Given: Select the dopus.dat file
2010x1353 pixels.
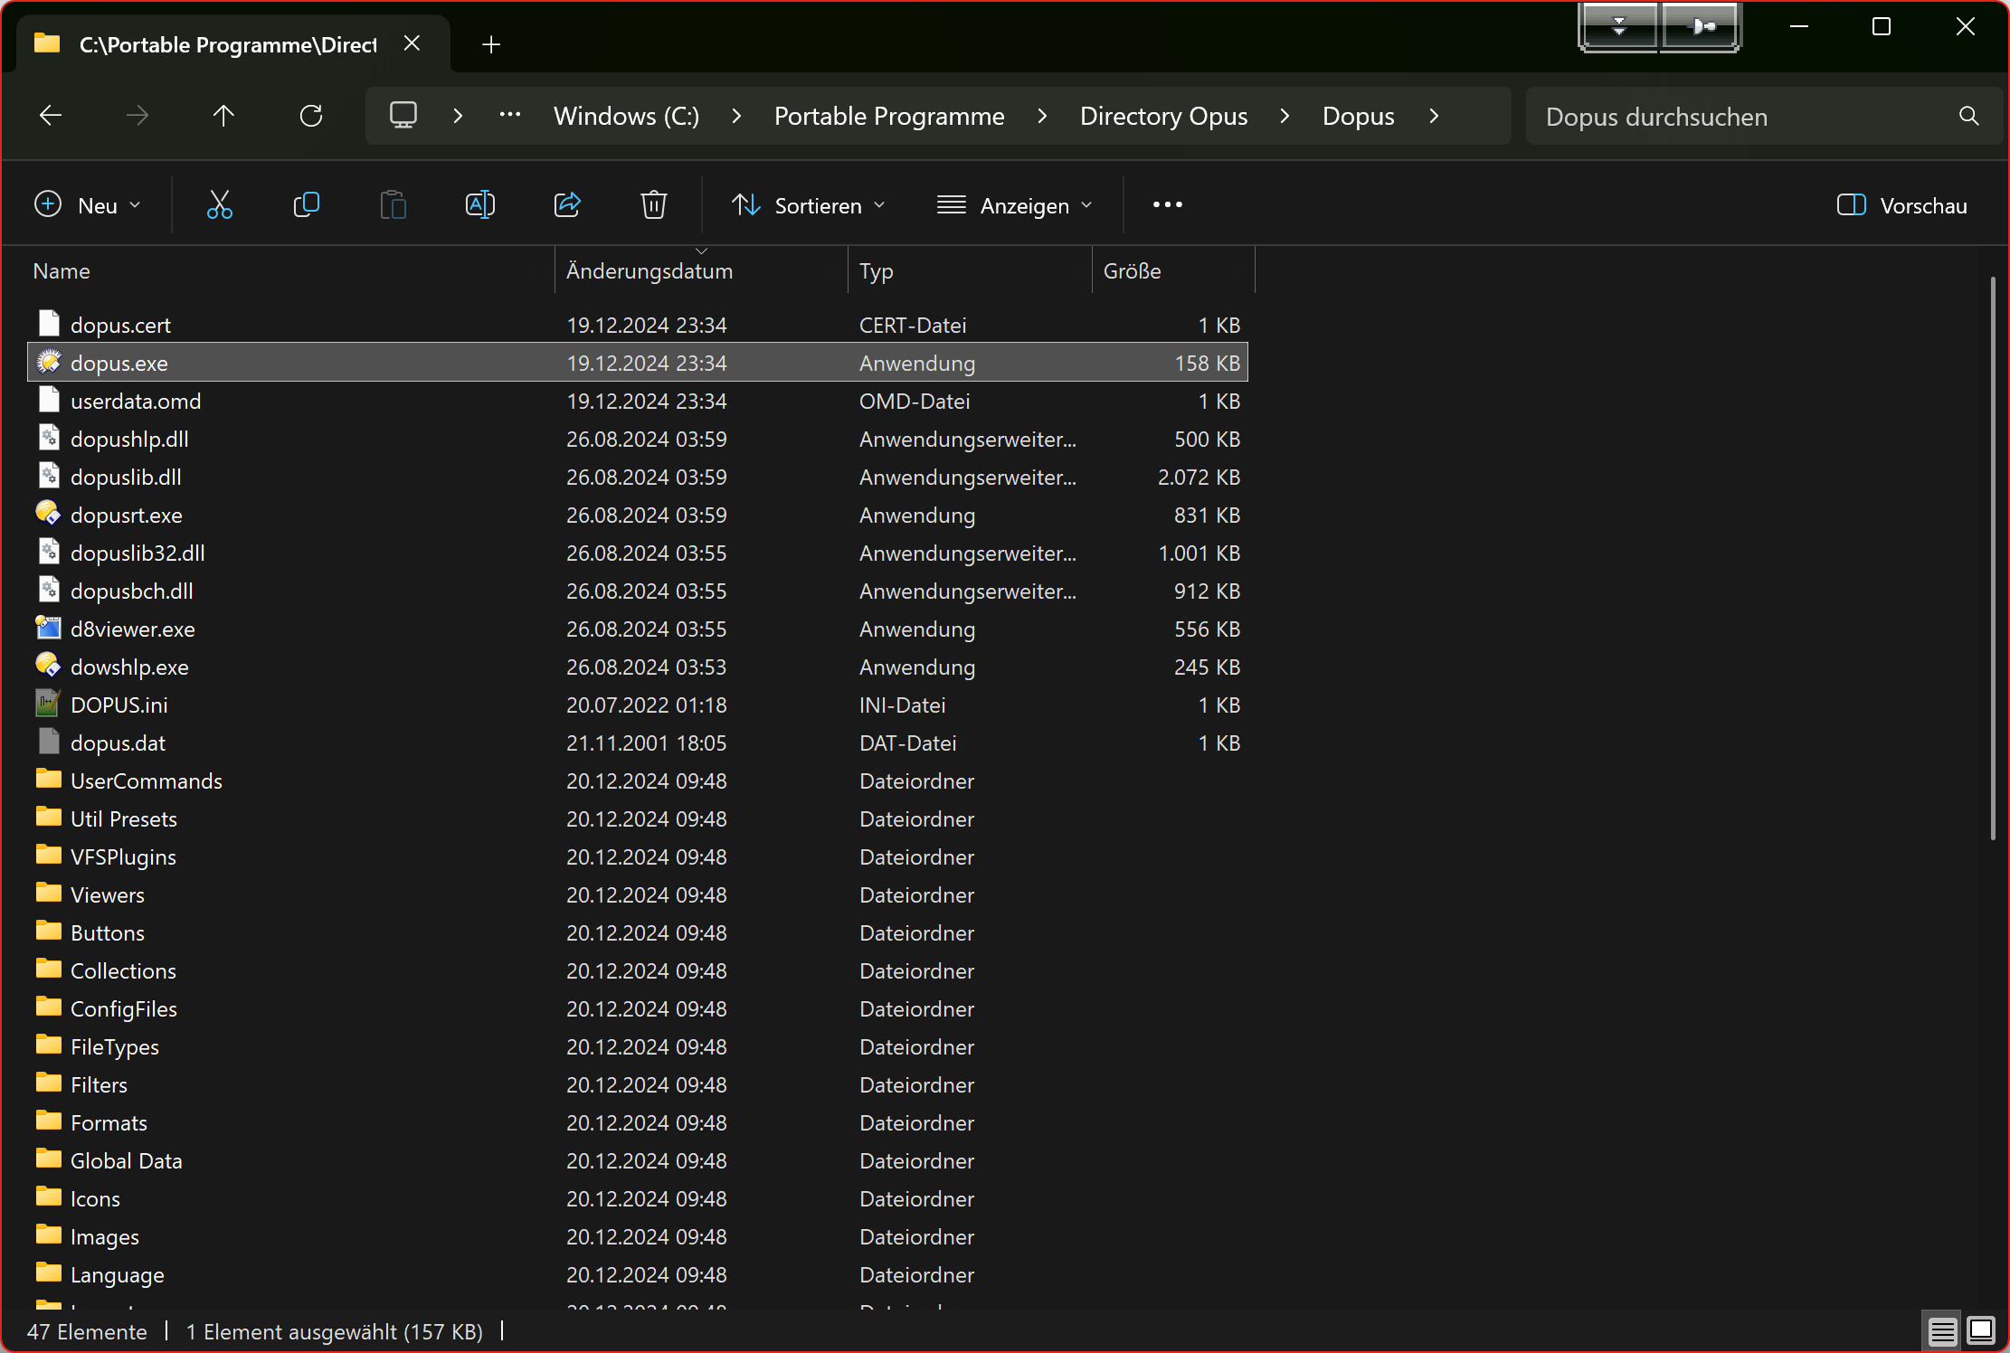Looking at the screenshot, I should pyautogui.click(x=638, y=743).
